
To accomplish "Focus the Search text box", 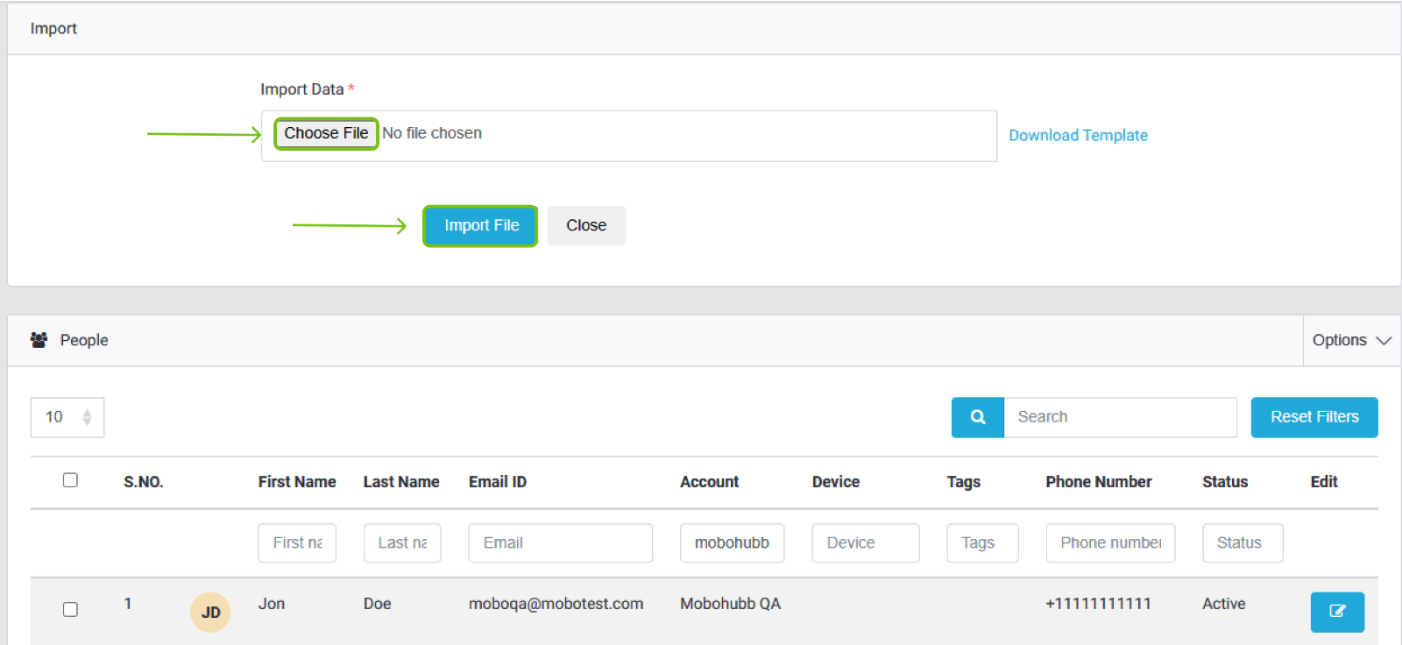I will [1120, 417].
